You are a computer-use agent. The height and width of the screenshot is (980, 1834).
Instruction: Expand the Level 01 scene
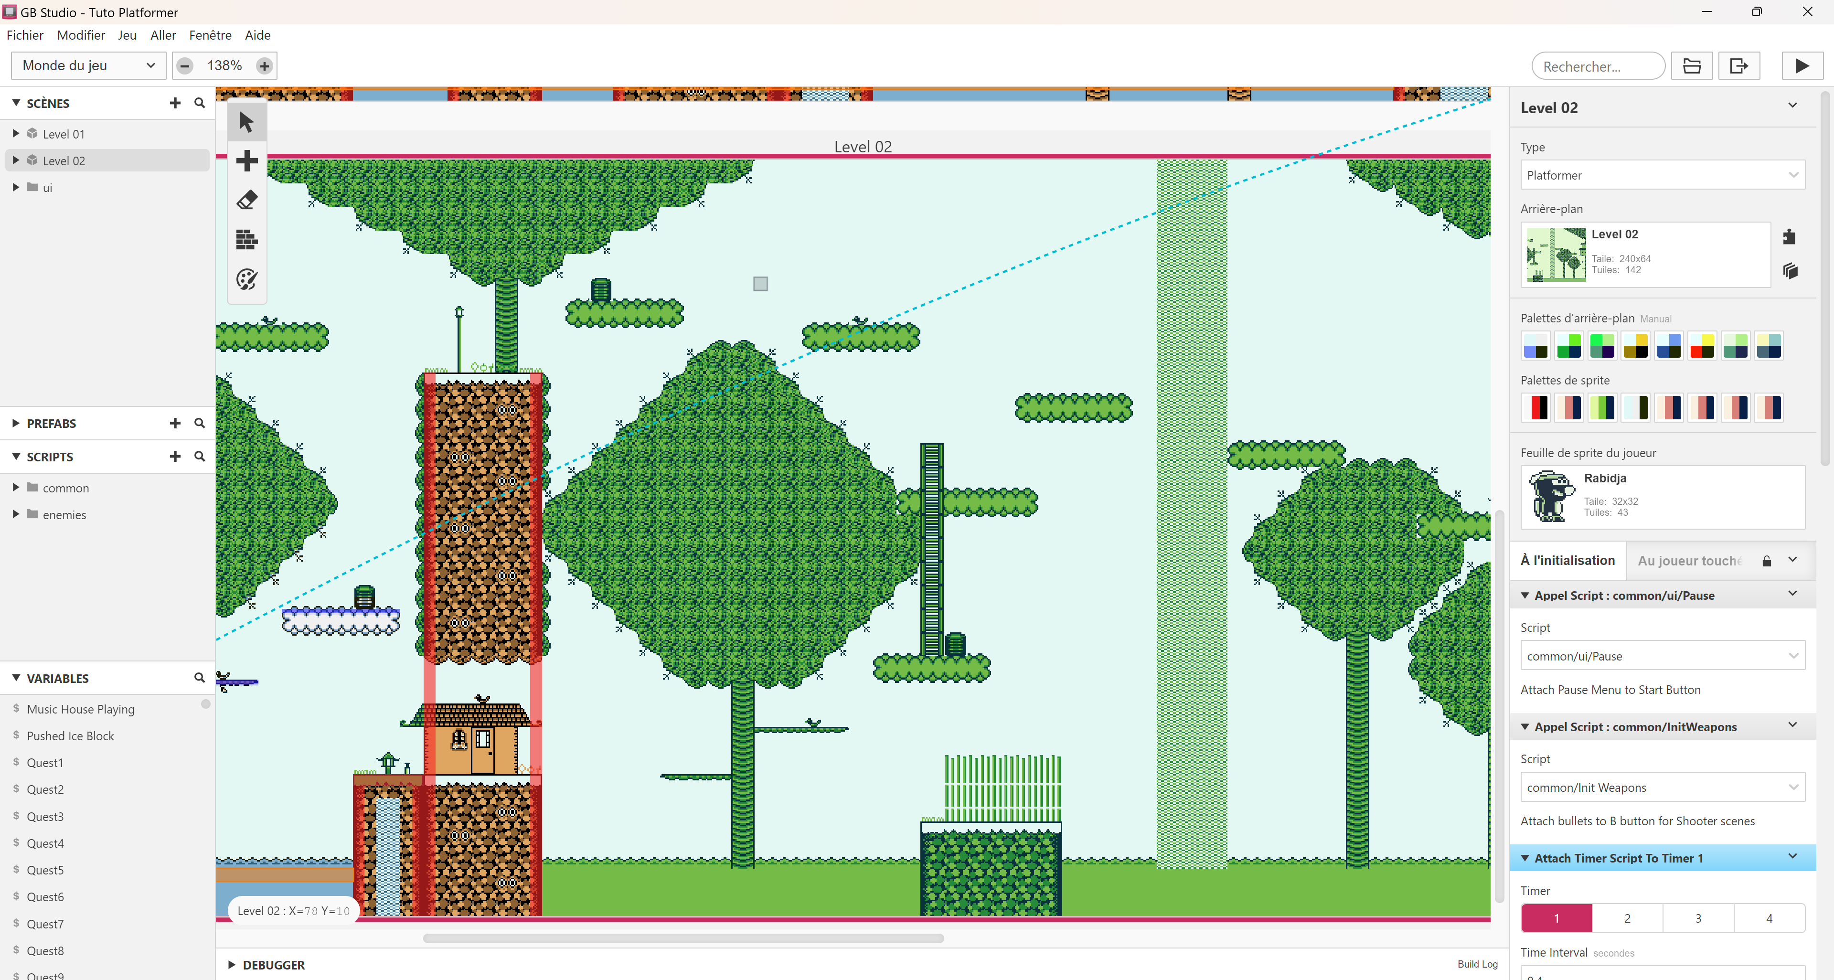(16, 134)
